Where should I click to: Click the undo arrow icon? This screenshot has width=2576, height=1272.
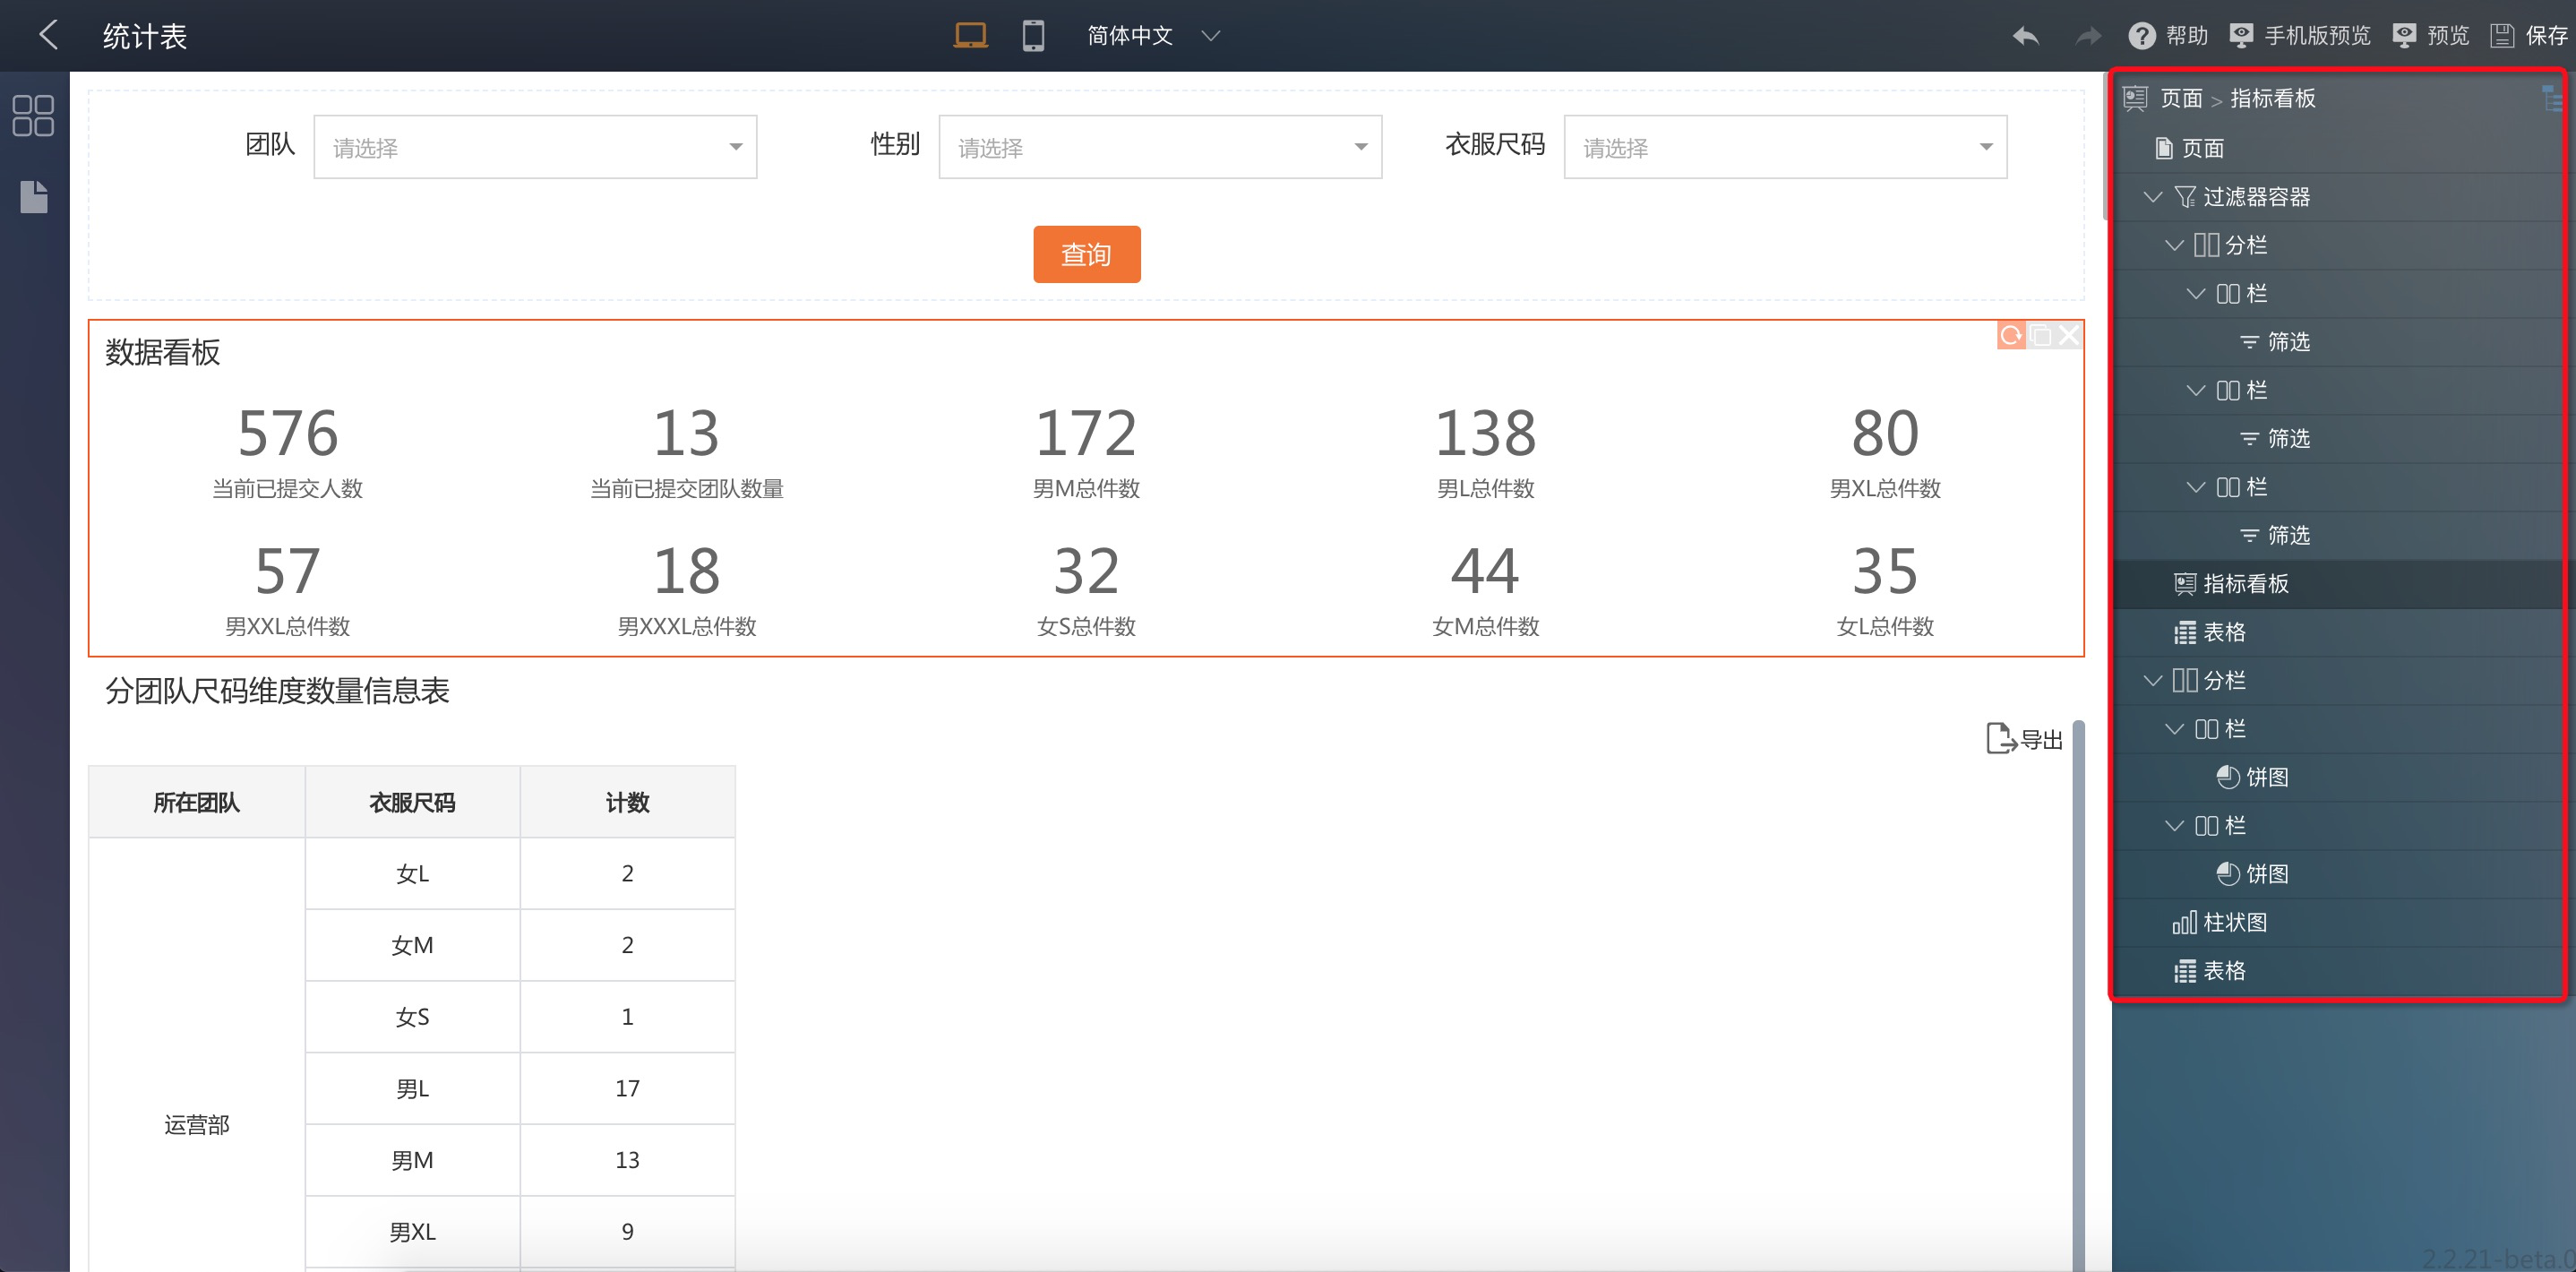coord(2025,36)
